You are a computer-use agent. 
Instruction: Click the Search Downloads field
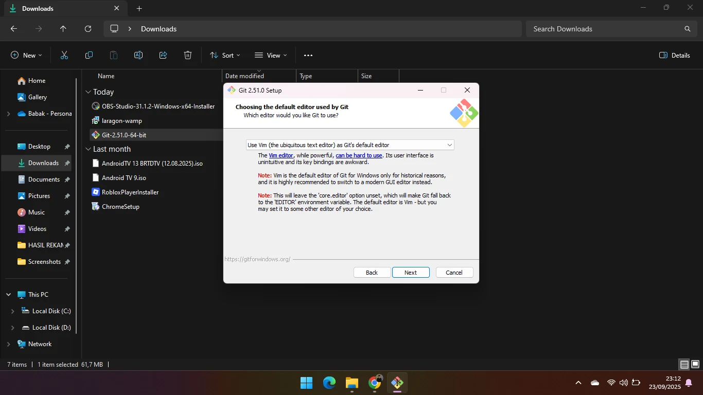click(605, 29)
